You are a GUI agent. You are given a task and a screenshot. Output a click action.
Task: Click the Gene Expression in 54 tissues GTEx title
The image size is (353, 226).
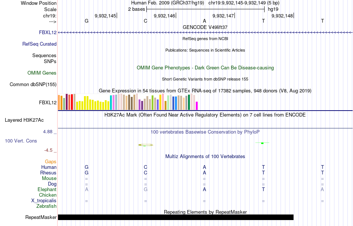205,91
